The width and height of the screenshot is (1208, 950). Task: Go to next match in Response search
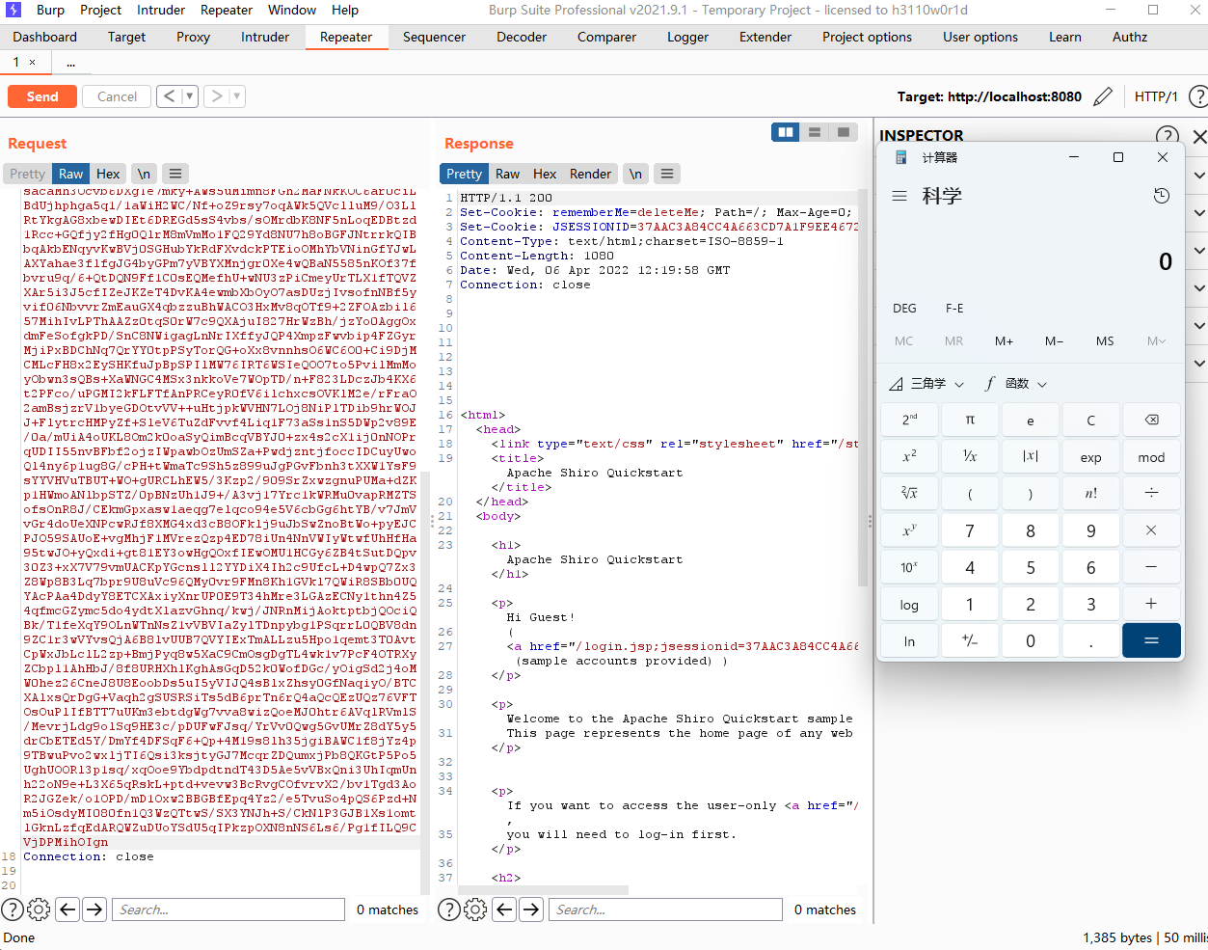[532, 909]
